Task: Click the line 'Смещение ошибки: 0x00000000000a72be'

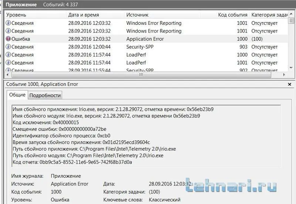Action: 59,129
